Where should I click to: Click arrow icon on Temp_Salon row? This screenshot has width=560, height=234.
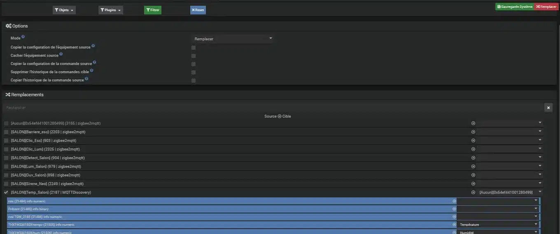(473, 192)
